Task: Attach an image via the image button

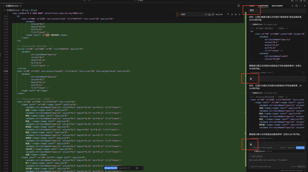Action: point(268,167)
